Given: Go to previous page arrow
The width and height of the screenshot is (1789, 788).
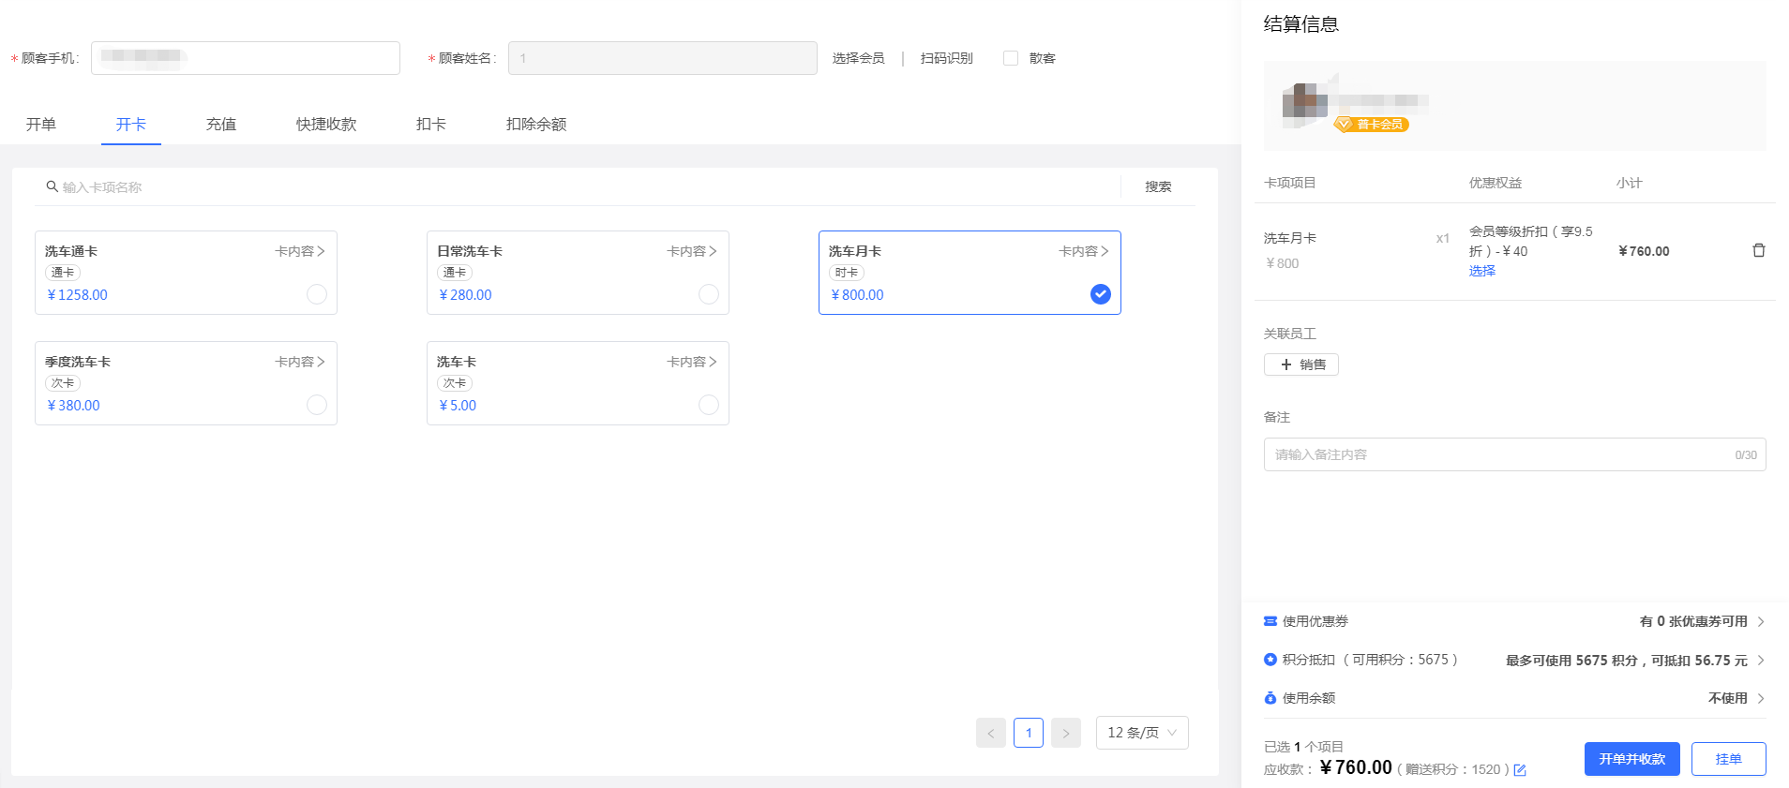Looking at the screenshot, I should 991,733.
